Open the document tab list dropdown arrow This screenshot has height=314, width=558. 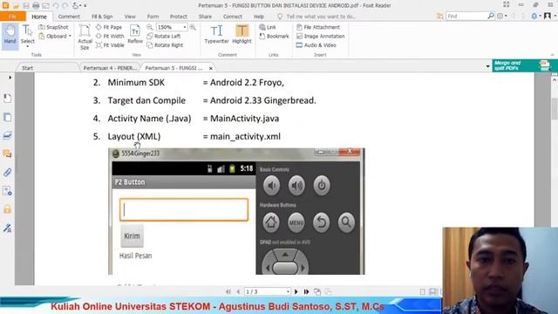pyautogui.click(x=487, y=66)
